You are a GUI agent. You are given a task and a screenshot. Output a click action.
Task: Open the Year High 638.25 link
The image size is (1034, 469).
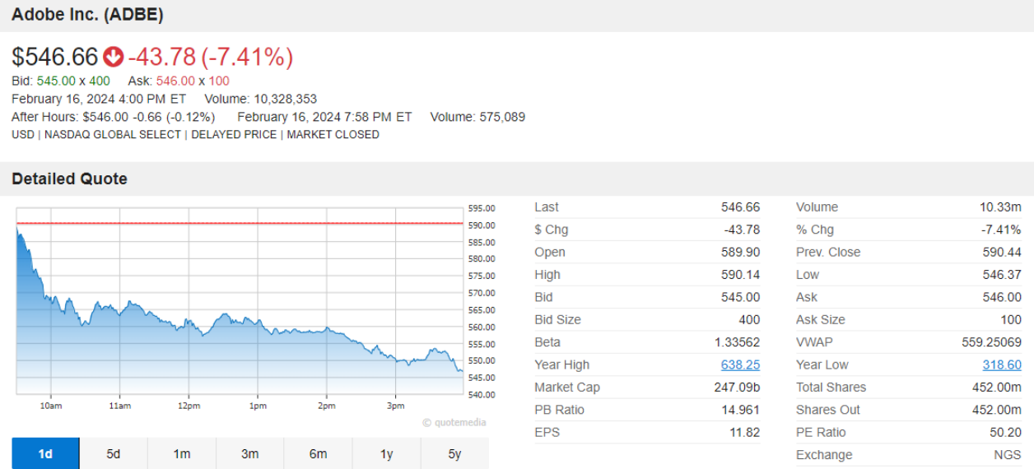tap(740, 365)
